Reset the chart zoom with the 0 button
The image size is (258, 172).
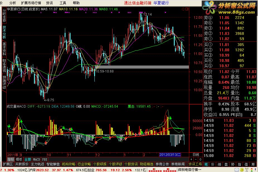tap(200, 159)
